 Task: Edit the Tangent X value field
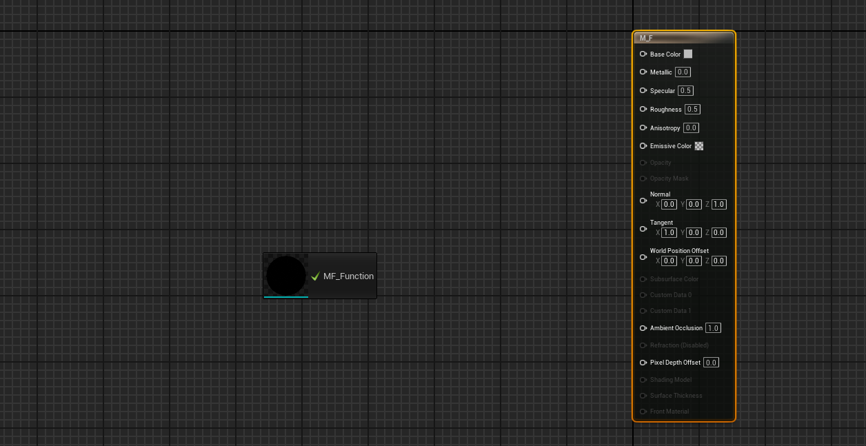(669, 233)
